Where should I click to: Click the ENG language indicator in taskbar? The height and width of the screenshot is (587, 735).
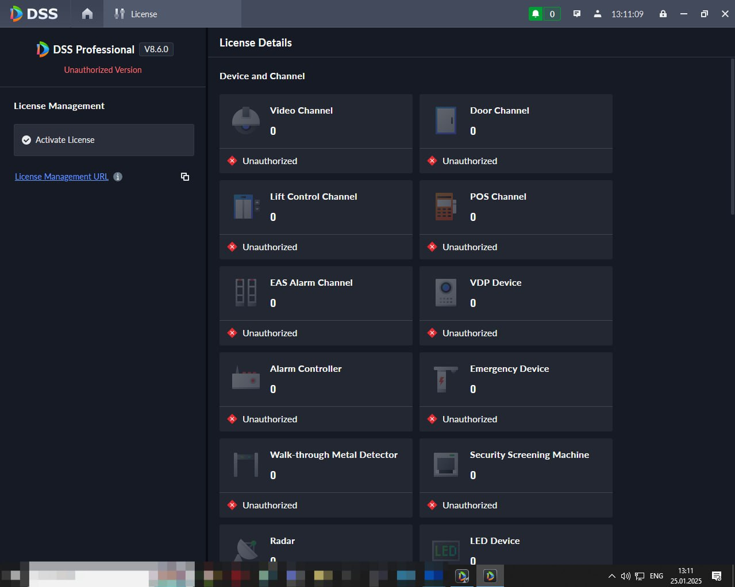[656, 576]
